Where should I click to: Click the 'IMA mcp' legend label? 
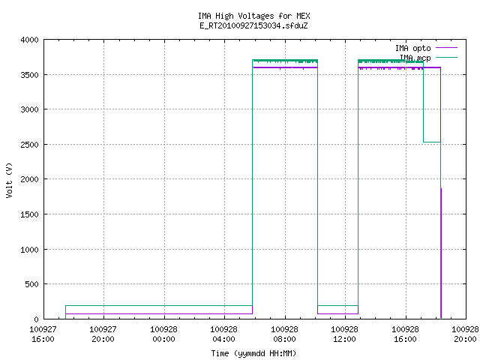tap(415, 58)
